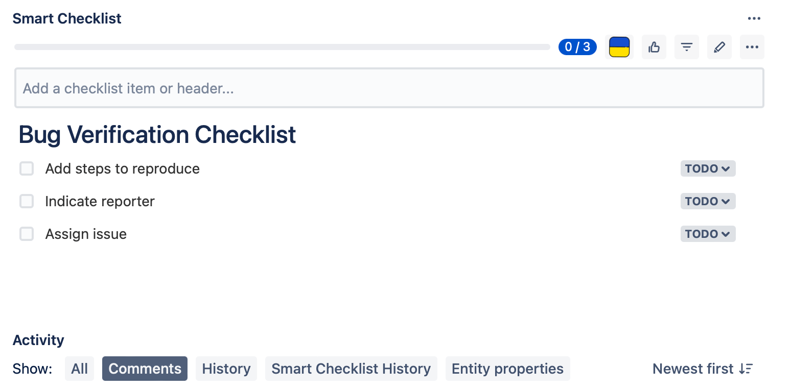
Task: Show All activity
Action: (80, 369)
